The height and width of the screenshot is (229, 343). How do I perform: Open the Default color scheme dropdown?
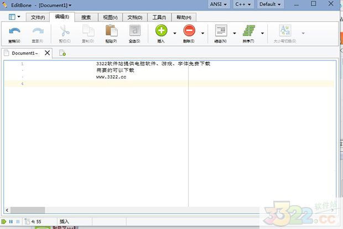(x=270, y=4)
